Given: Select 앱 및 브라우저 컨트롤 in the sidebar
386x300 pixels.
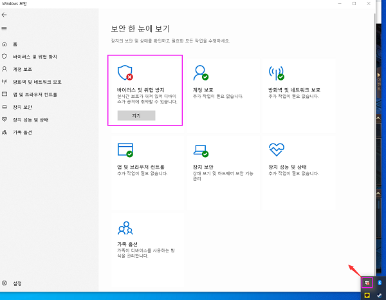Looking at the screenshot, I should click(x=35, y=95).
